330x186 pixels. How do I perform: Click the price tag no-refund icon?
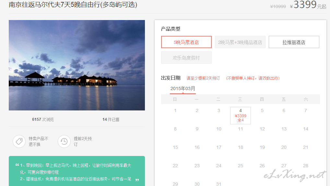19,141
